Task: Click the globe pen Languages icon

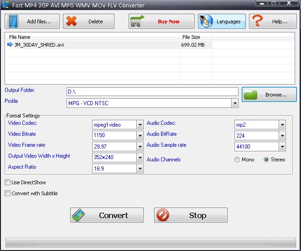Action: (x=206, y=21)
